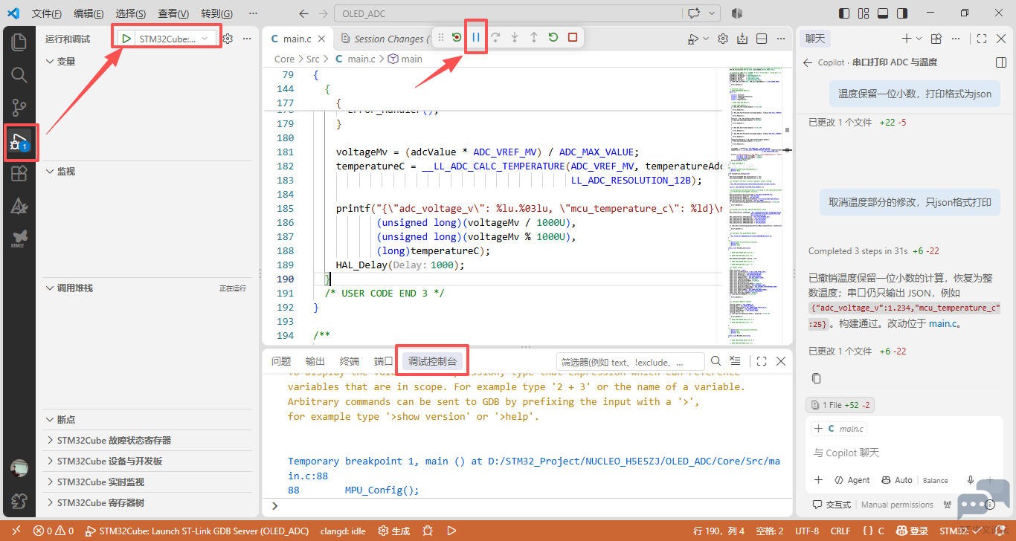This screenshot has height=541, width=1016.
Task: Focus the 与 Copilot 聊天 chat input
Action: click(x=906, y=453)
